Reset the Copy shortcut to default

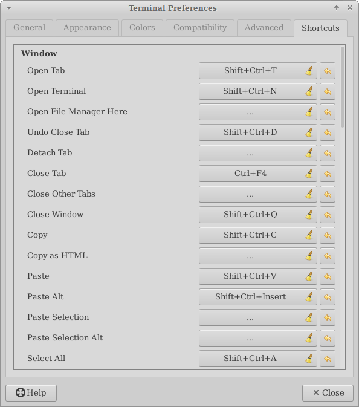[328, 235]
